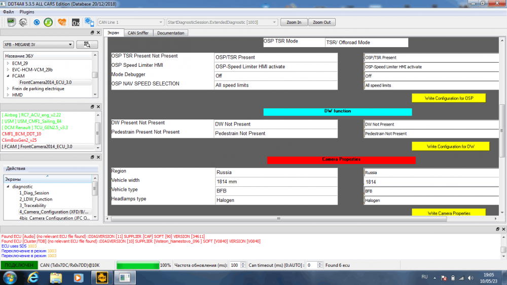Select the 3_Traceability screen
507x285 pixels.
click(32, 206)
